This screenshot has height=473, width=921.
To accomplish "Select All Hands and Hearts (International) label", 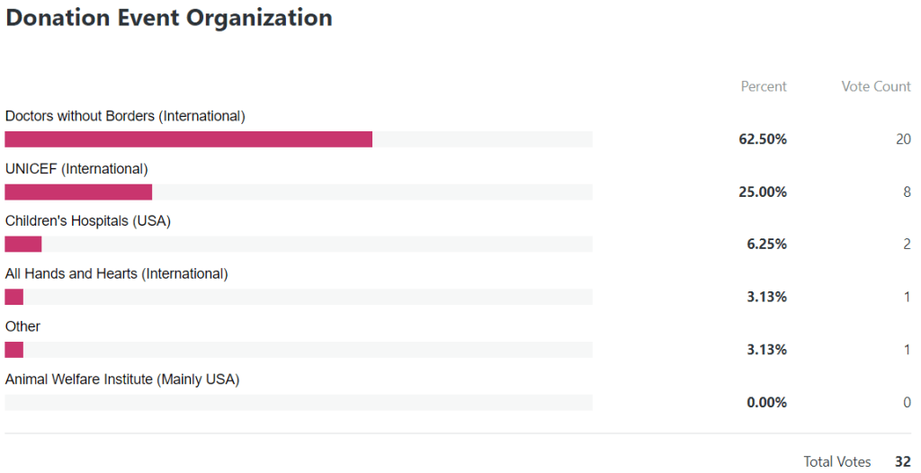I will click(x=117, y=273).
